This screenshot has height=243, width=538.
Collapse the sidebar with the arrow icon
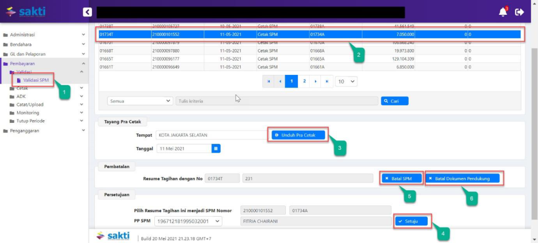(x=87, y=11)
